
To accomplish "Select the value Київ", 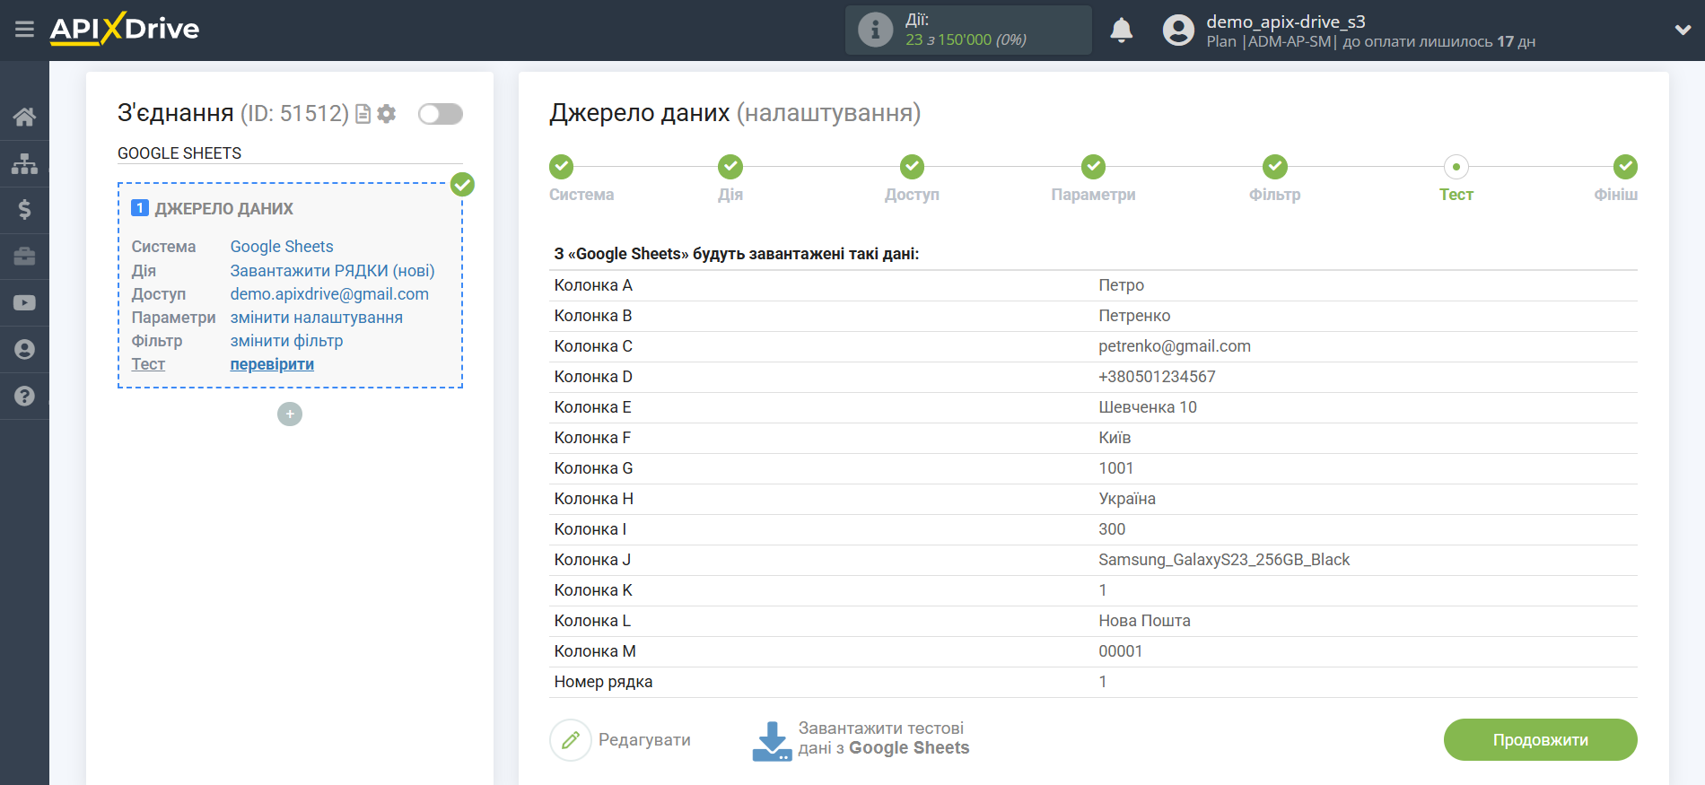I will point(1115,438).
